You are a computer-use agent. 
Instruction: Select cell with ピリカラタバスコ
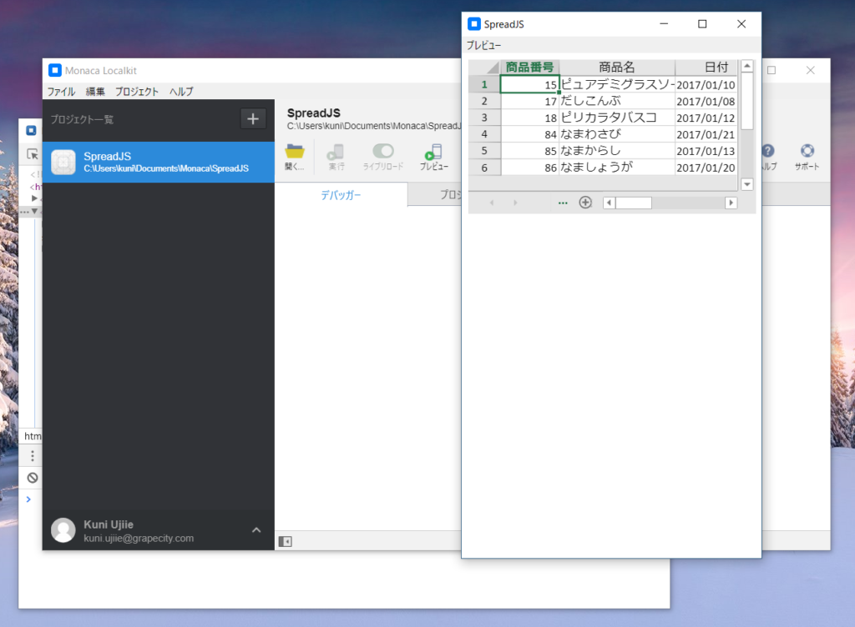pyautogui.click(x=617, y=118)
